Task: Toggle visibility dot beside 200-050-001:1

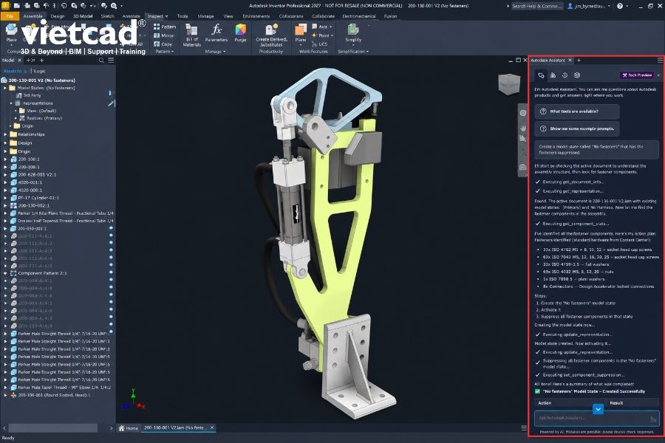Action: coord(111,228)
